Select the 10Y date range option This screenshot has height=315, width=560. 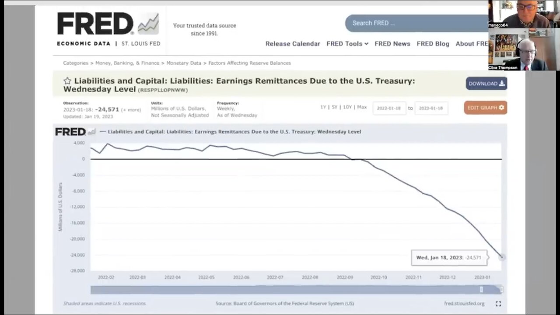tap(347, 107)
